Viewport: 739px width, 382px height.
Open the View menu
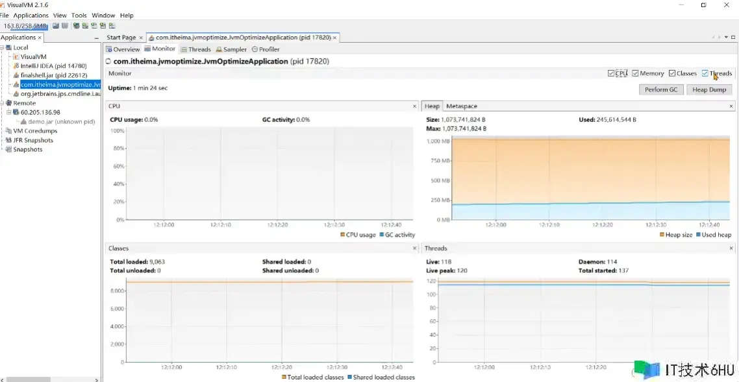tap(60, 16)
